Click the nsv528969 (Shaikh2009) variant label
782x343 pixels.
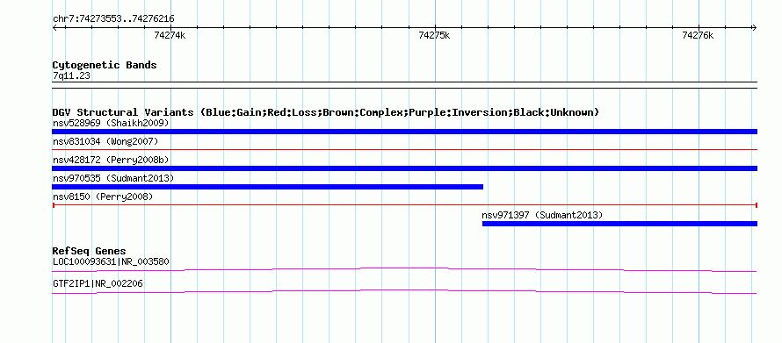[111, 123]
